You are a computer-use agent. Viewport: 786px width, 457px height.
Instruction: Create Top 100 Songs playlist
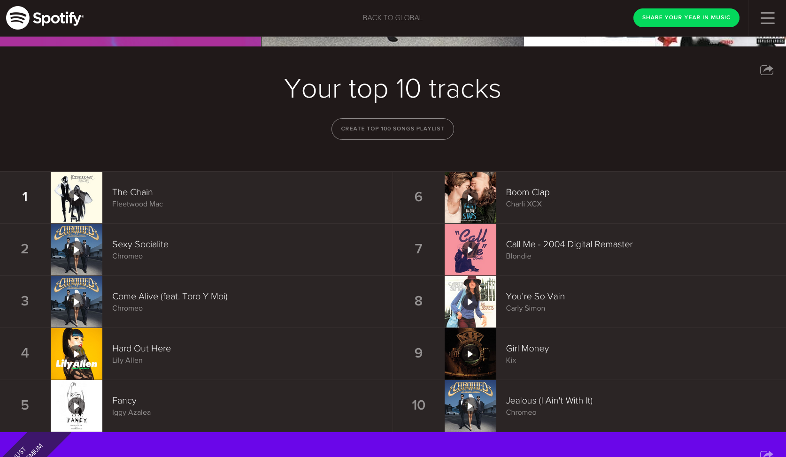(393, 129)
